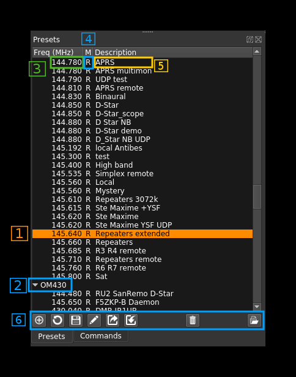Viewport: 296px width, 377px height.
Task: Click the M column header
Action: pyautogui.click(x=88, y=52)
